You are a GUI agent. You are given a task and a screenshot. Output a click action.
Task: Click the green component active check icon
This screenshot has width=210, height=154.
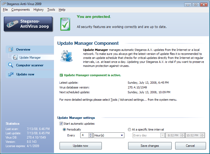click(61, 75)
